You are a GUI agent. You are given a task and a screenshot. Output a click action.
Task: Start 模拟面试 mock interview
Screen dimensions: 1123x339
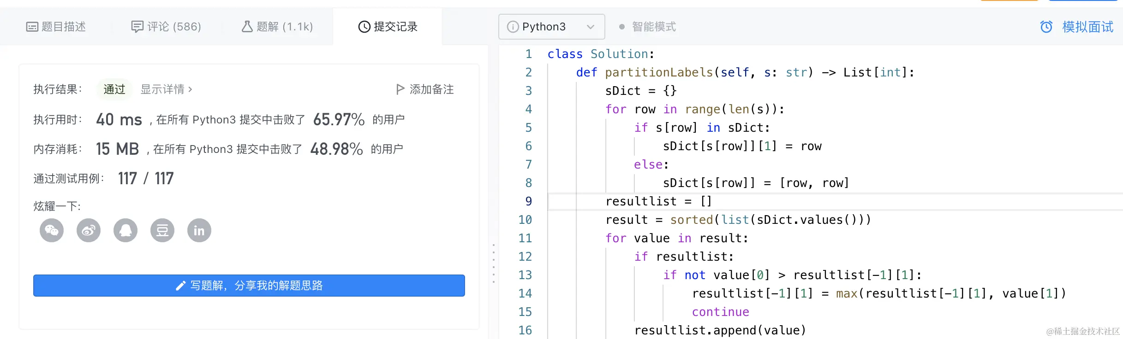[1087, 27]
